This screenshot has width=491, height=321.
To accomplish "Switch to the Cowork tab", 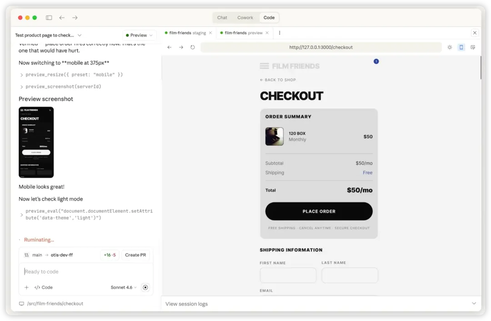I will coord(245,18).
